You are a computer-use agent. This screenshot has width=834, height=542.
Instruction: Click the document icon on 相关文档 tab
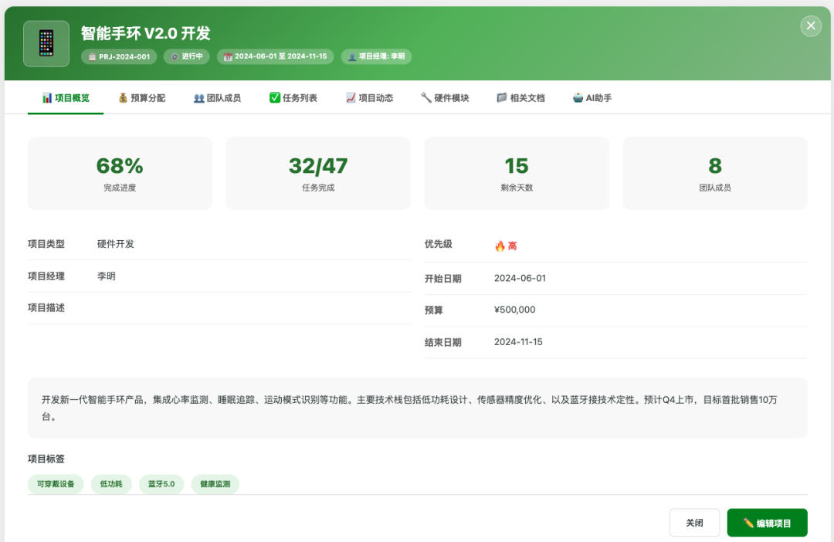click(x=500, y=97)
